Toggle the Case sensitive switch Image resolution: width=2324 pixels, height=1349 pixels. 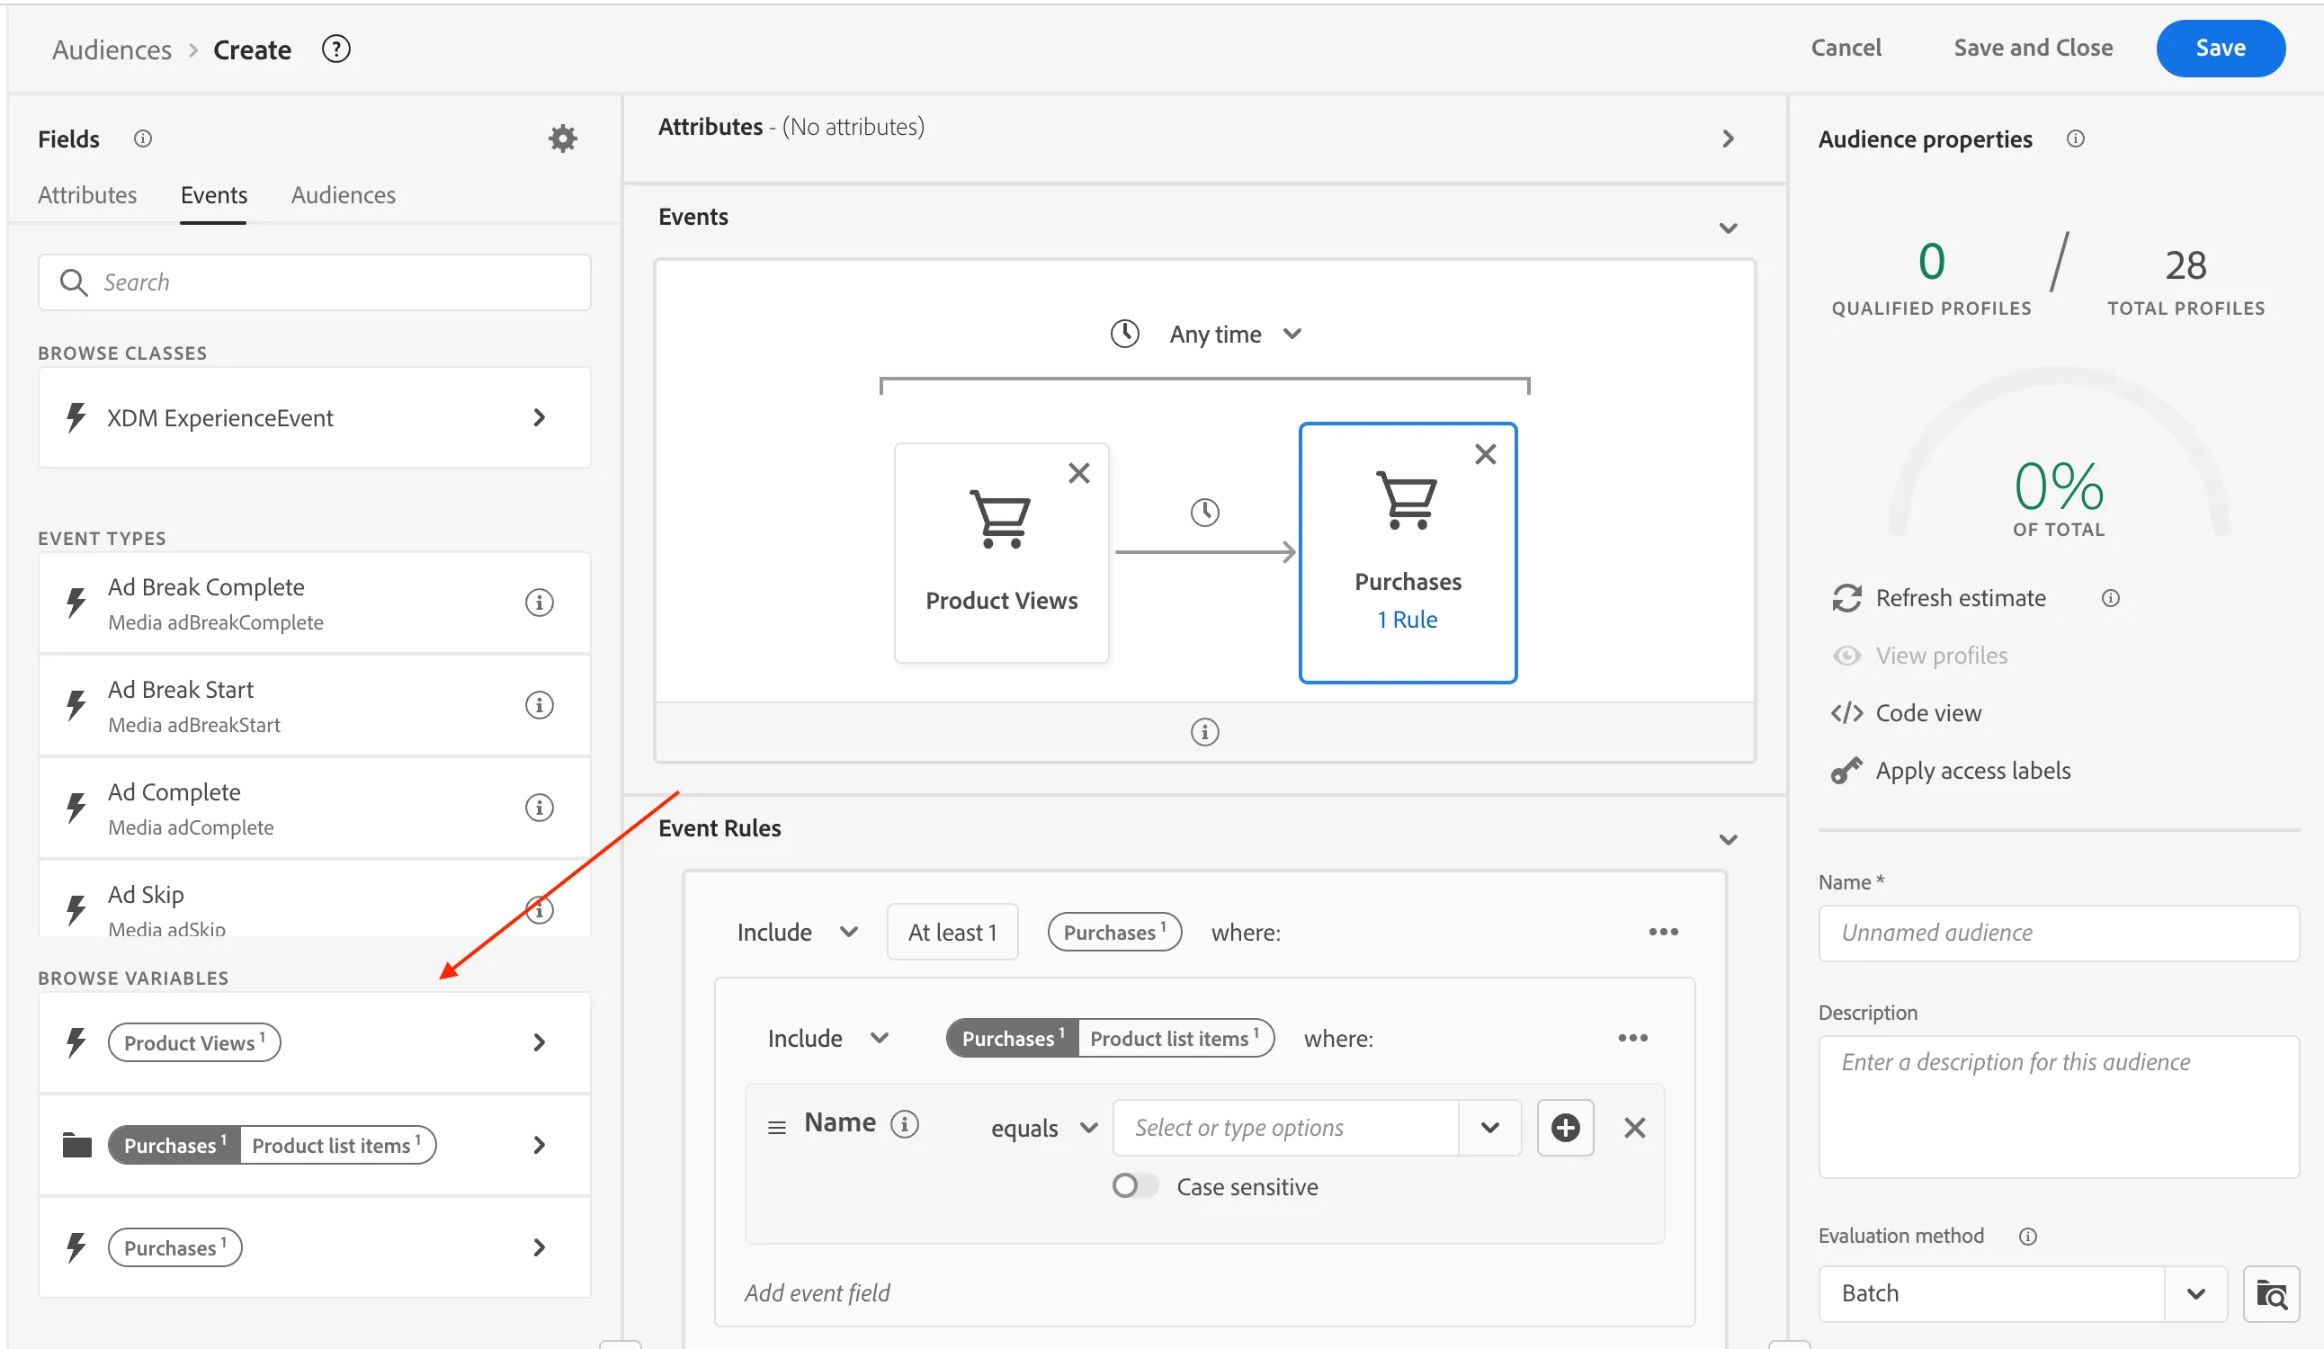(1134, 1186)
